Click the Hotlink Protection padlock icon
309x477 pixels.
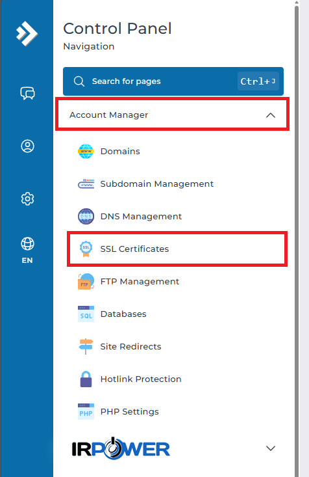[x=86, y=379]
